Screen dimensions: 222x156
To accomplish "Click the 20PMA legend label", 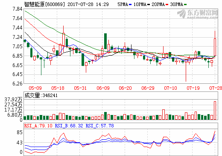I will (158, 4).
